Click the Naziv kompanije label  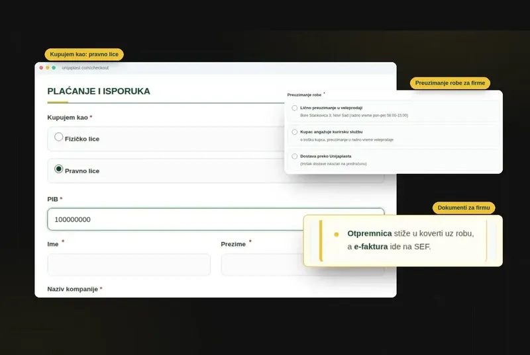73,289
